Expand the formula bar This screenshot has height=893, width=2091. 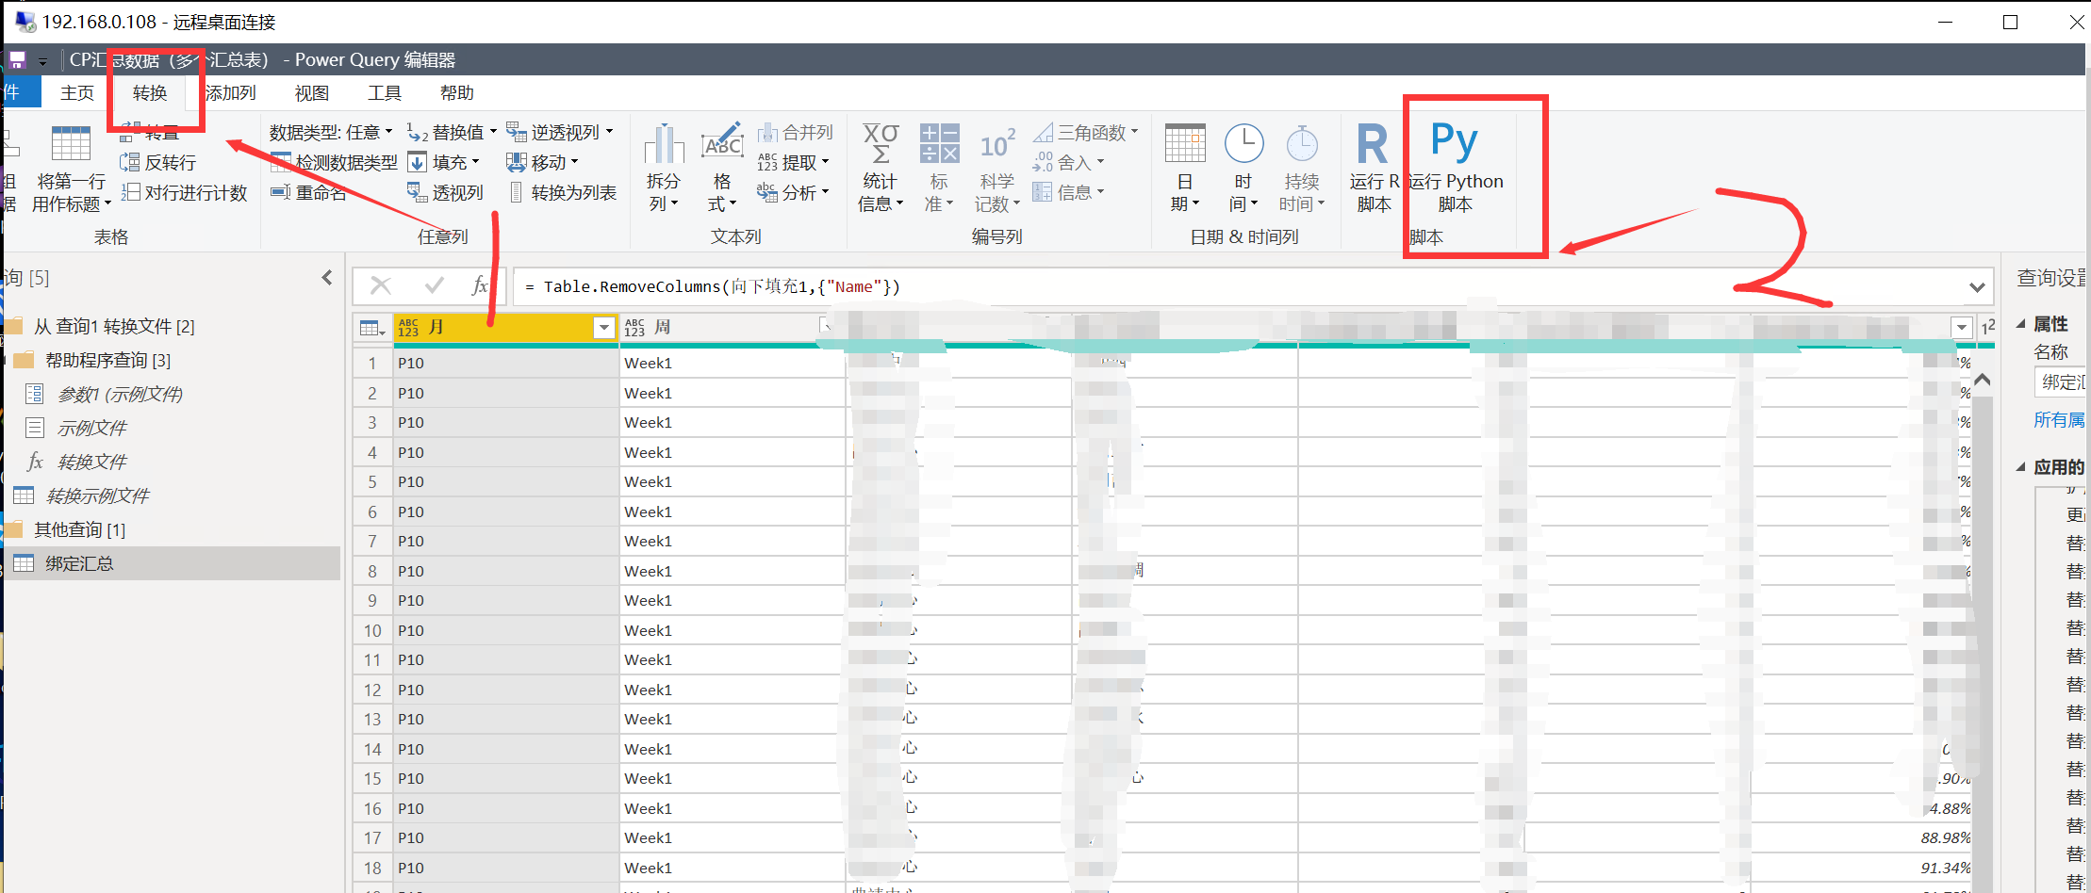(x=1977, y=286)
